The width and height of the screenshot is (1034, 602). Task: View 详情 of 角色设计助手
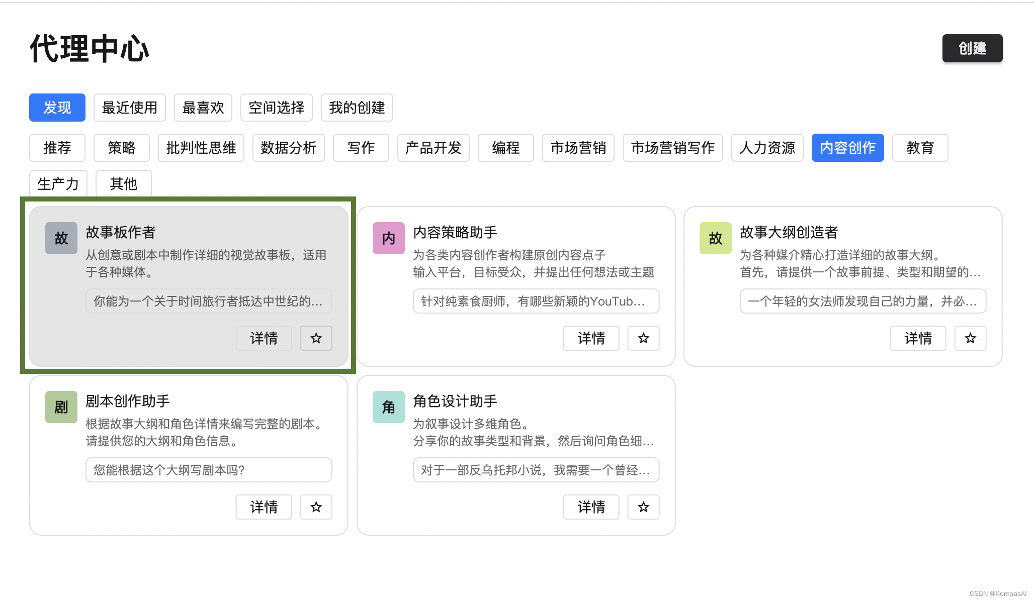point(591,507)
